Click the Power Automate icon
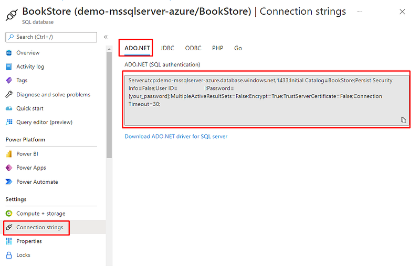Viewport: 420px width, 279px height. click(9, 182)
